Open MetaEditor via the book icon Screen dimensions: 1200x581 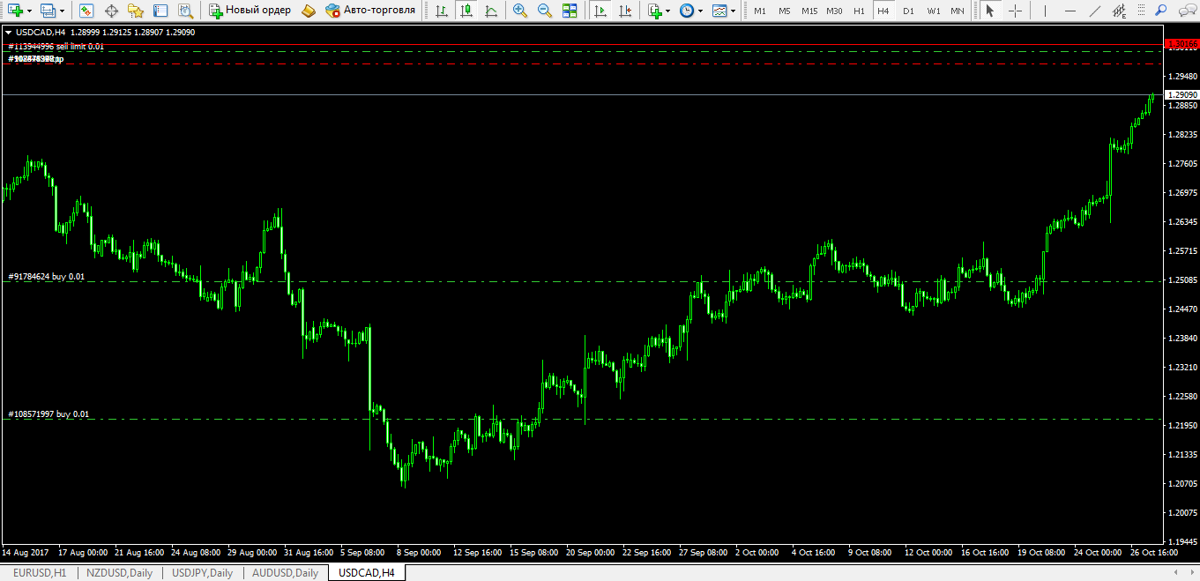coord(308,11)
